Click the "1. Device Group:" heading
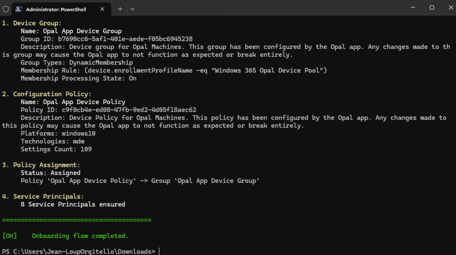Screen dimensions: 456x255 coord(32,23)
